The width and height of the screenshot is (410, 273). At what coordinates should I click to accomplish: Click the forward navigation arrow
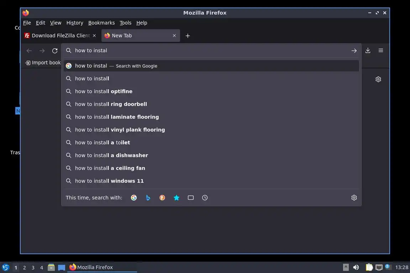click(x=42, y=51)
